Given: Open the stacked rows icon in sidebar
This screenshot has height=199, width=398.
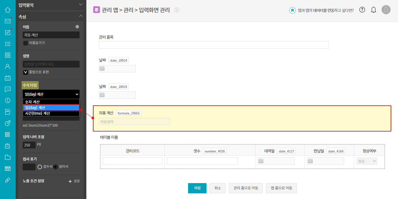Looking at the screenshot, I should [x=8, y=135].
